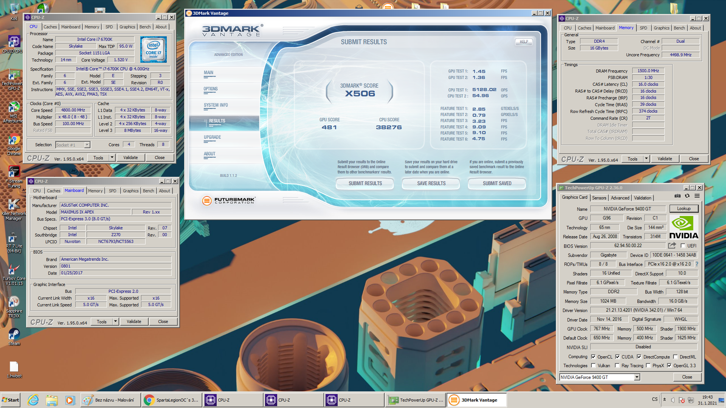This screenshot has height=408, width=726.
Task: Click the volume speaker tray icon
Action: 673,400
